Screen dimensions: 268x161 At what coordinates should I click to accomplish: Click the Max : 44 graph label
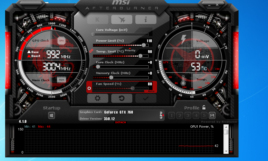[x=44, y=127]
